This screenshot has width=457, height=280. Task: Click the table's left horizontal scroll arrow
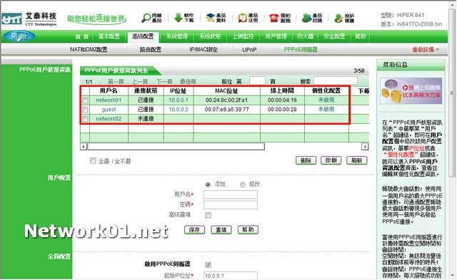click(x=84, y=146)
